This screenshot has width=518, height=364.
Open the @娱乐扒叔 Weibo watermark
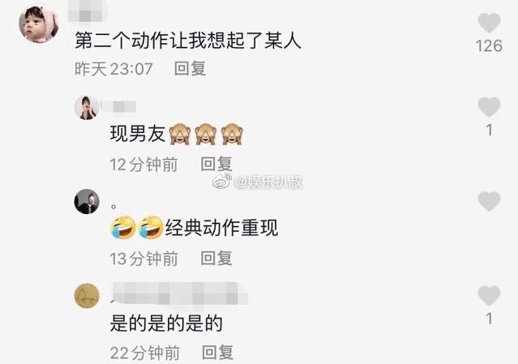pos(258,181)
